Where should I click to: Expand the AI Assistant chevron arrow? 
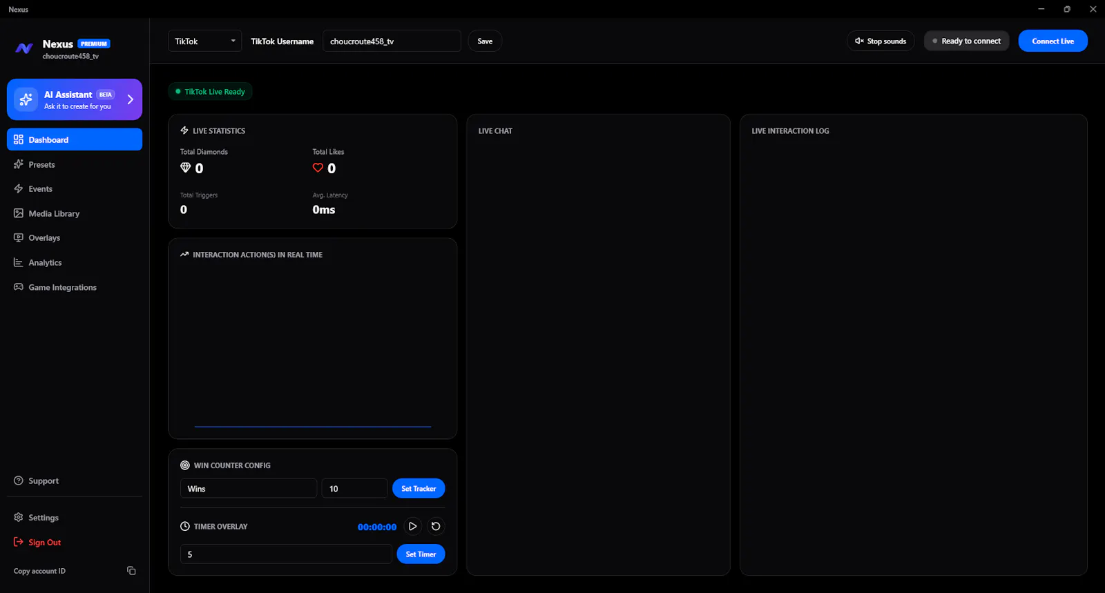131,99
